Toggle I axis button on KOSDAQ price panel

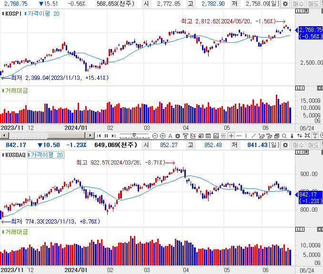pos(302,152)
